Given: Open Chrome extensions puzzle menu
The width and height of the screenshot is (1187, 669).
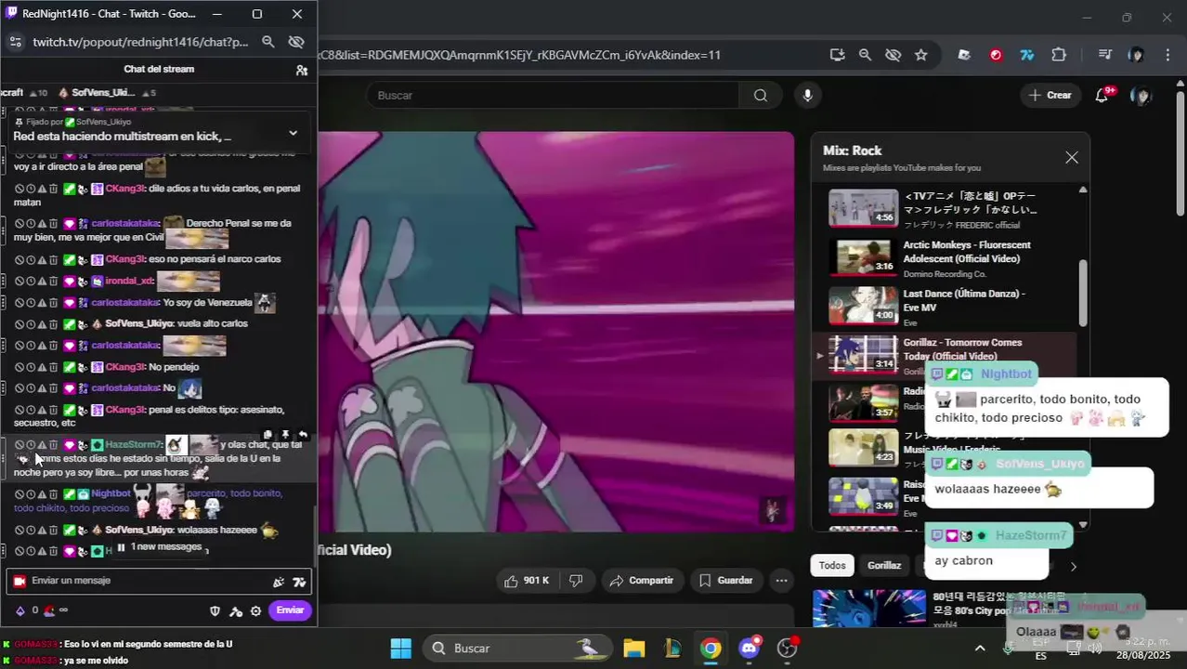Looking at the screenshot, I should tap(1059, 55).
